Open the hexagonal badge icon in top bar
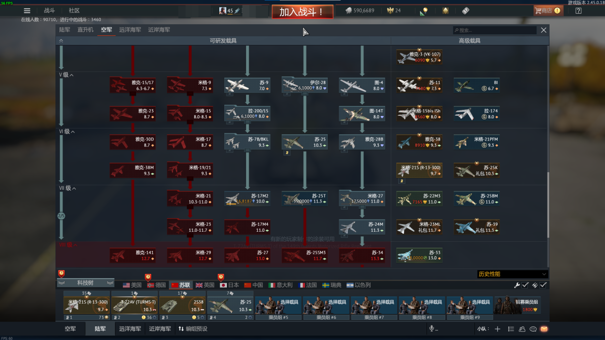The height and width of the screenshot is (340, 605). tap(445, 11)
